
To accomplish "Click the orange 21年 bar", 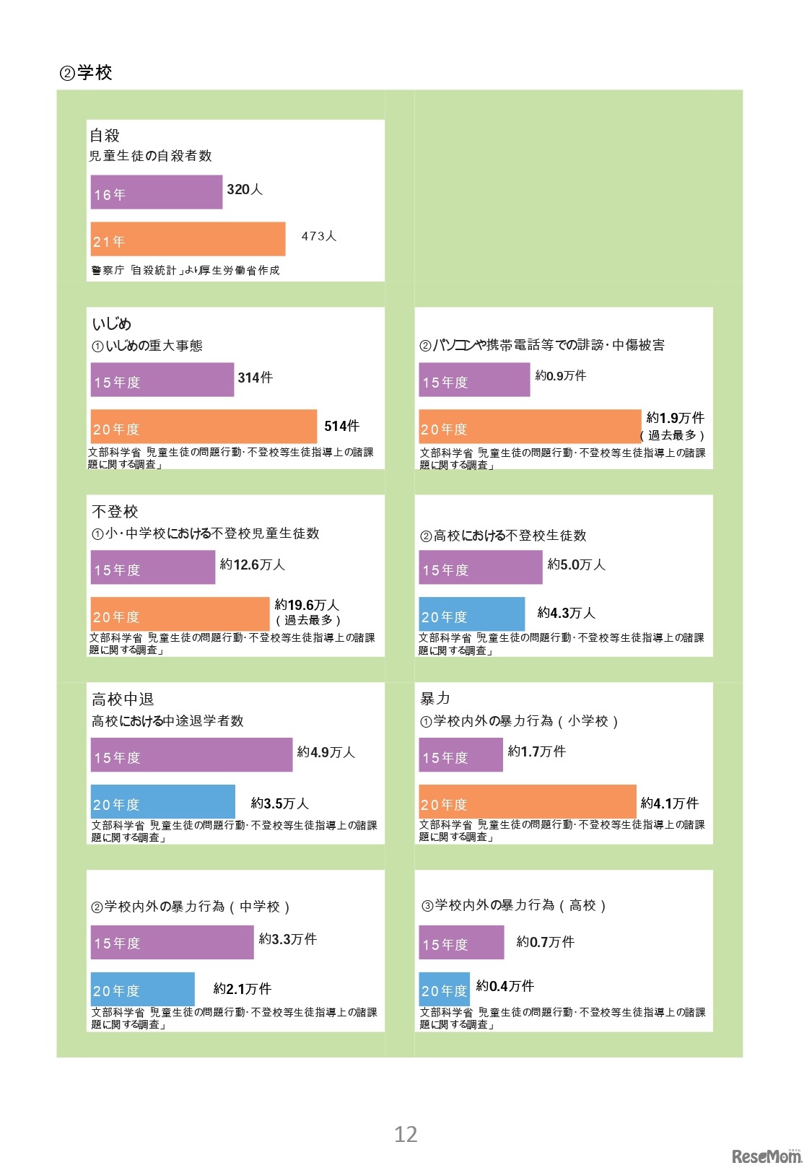I will (188, 240).
